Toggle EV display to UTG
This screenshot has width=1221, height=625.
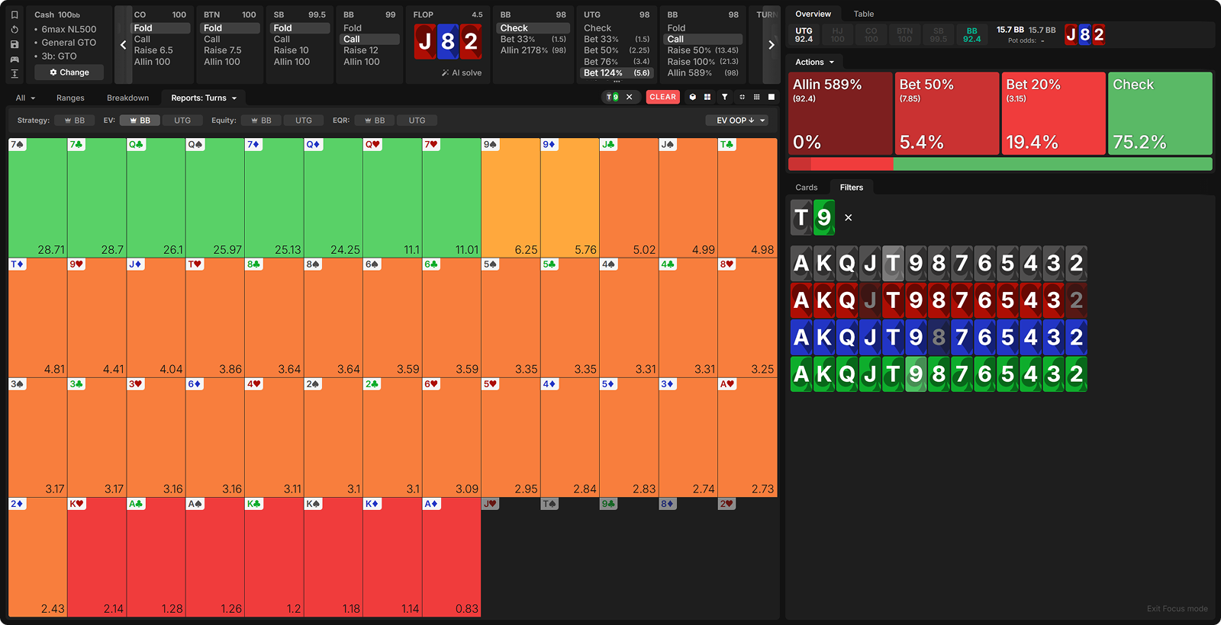point(182,120)
